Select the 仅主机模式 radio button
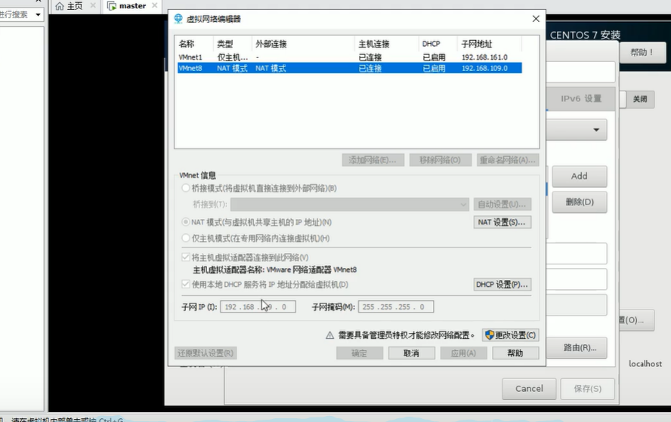This screenshot has height=422, width=671. pyautogui.click(x=186, y=238)
